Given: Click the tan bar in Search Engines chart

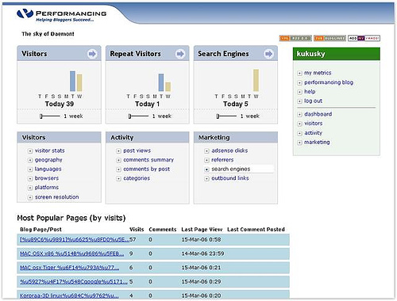Looking at the screenshot, I should pos(256,80).
